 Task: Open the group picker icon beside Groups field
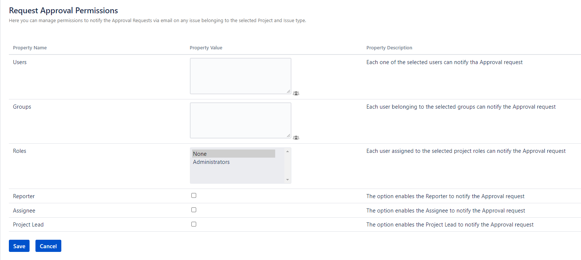tap(296, 137)
